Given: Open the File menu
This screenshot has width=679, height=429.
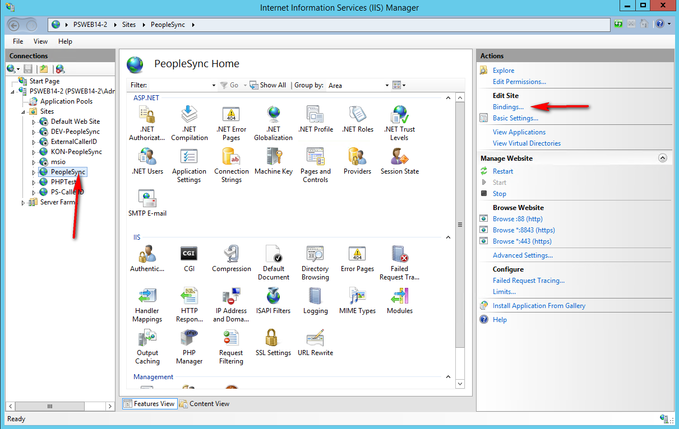Looking at the screenshot, I should click(18, 41).
